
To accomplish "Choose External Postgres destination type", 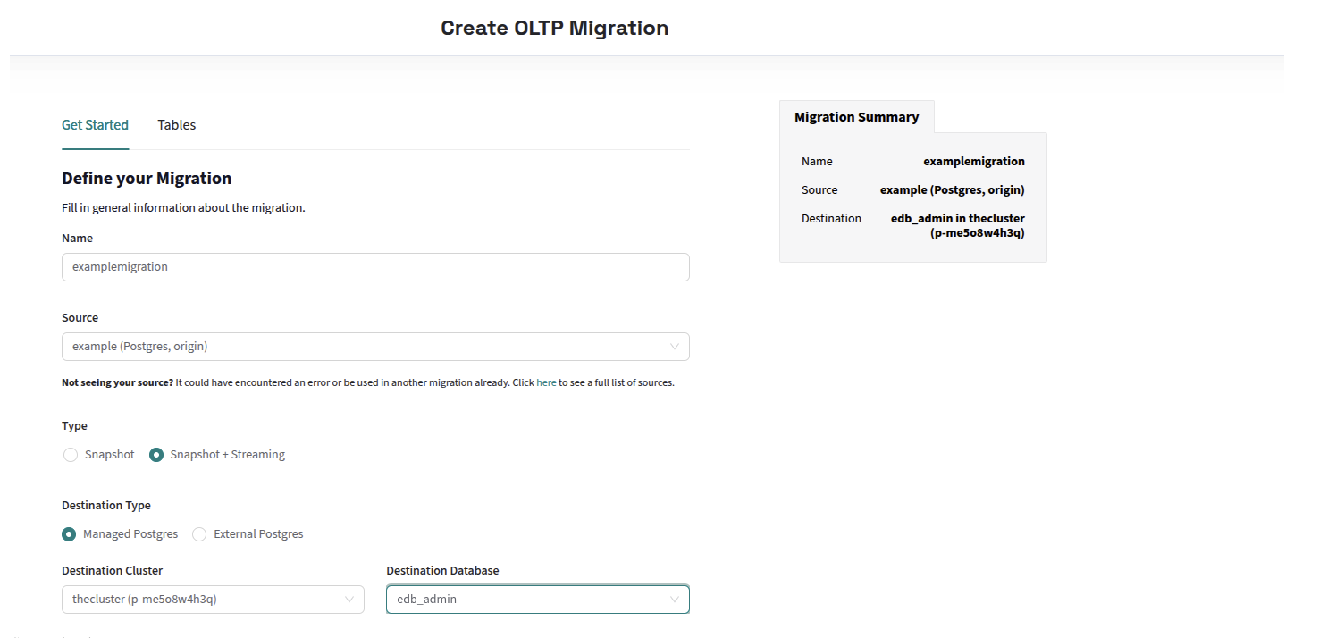I will tap(199, 533).
